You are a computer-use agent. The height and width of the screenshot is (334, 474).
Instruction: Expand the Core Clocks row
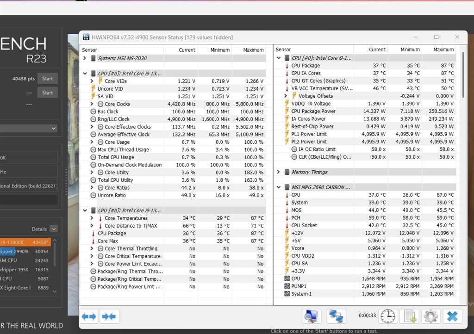(x=92, y=104)
